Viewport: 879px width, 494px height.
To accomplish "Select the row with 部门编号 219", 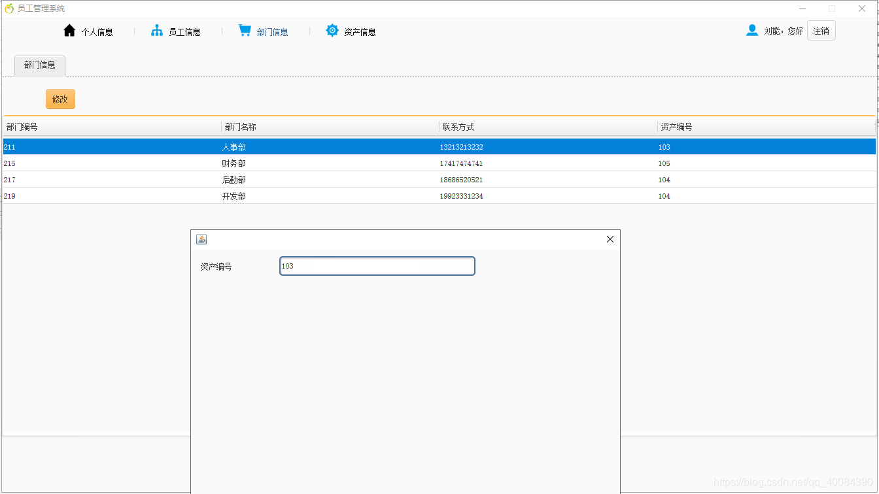I will [439, 196].
